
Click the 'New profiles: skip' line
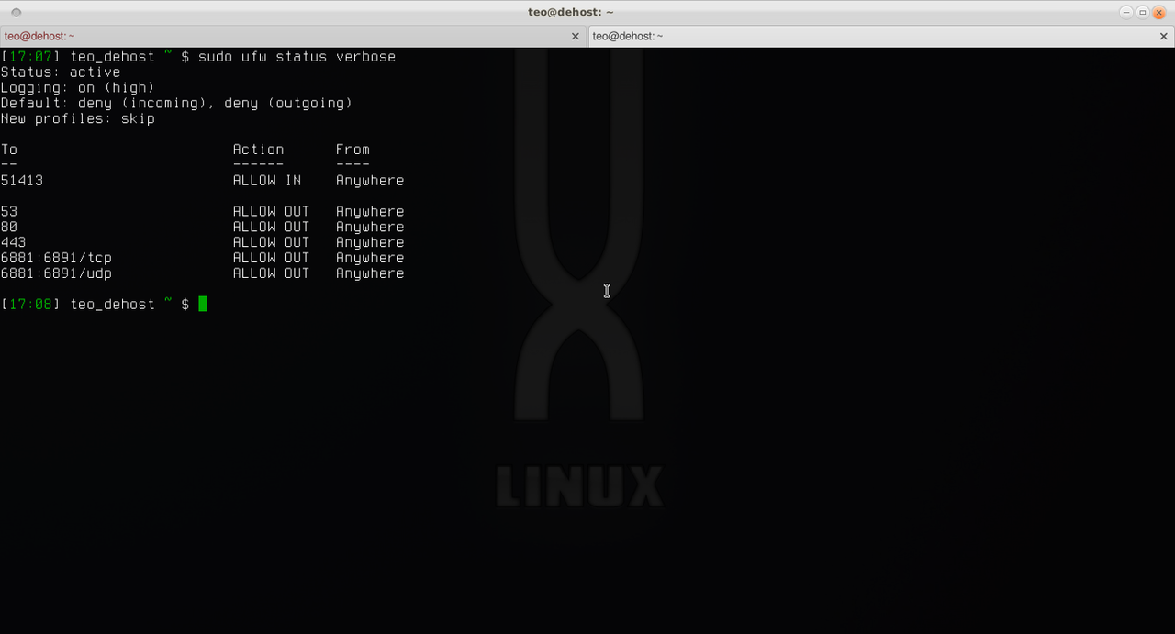(77, 119)
